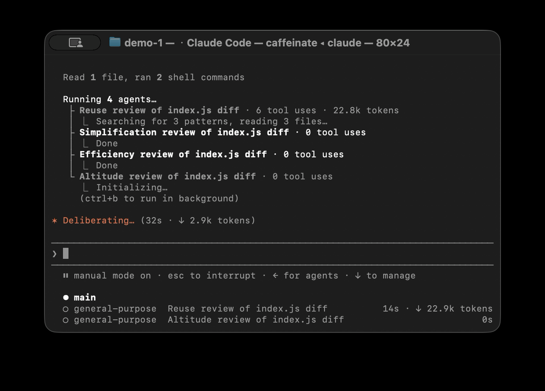Click '(ctrl+b to run in background)' hint
Screen dimensions: 545x391
pyautogui.click(x=159, y=198)
